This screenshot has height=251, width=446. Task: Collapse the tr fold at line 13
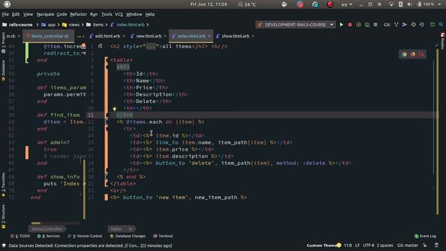(107, 128)
